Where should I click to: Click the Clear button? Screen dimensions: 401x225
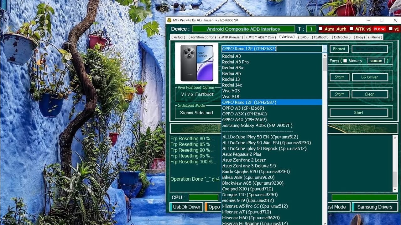click(370, 94)
